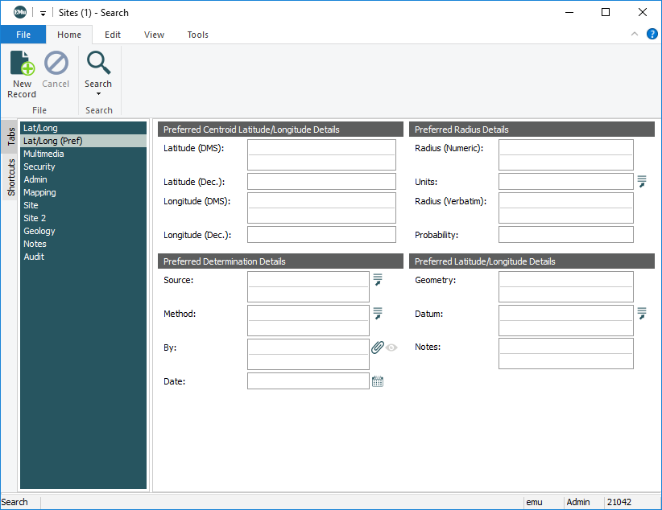662x510 pixels.
Task: Click the paperclip attach icon beside By
Action: 377,348
